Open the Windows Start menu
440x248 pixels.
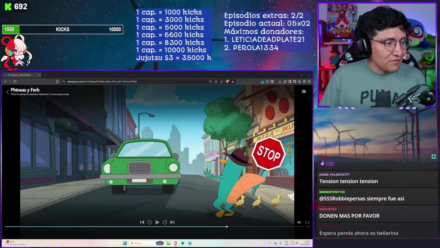click(125, 243)
